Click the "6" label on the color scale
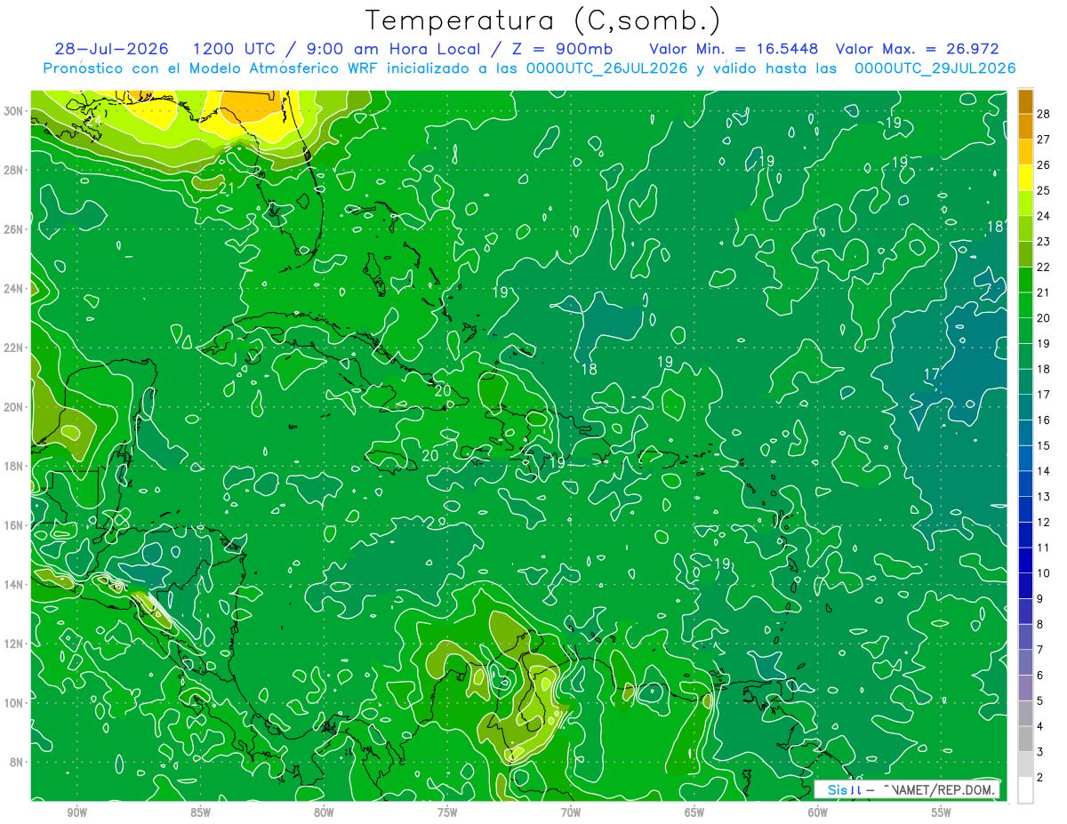The height and width of the screenshot is (824, 1067). click(1041, 676)
